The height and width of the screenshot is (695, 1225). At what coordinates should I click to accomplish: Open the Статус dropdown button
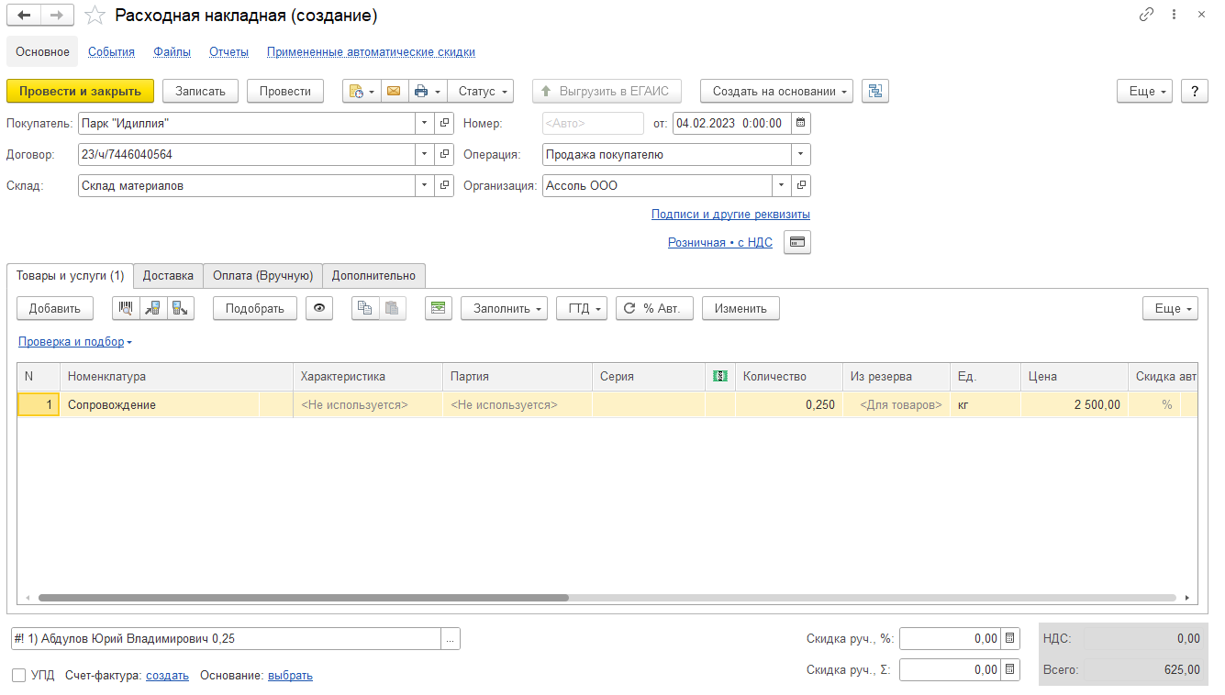point(481,91)
